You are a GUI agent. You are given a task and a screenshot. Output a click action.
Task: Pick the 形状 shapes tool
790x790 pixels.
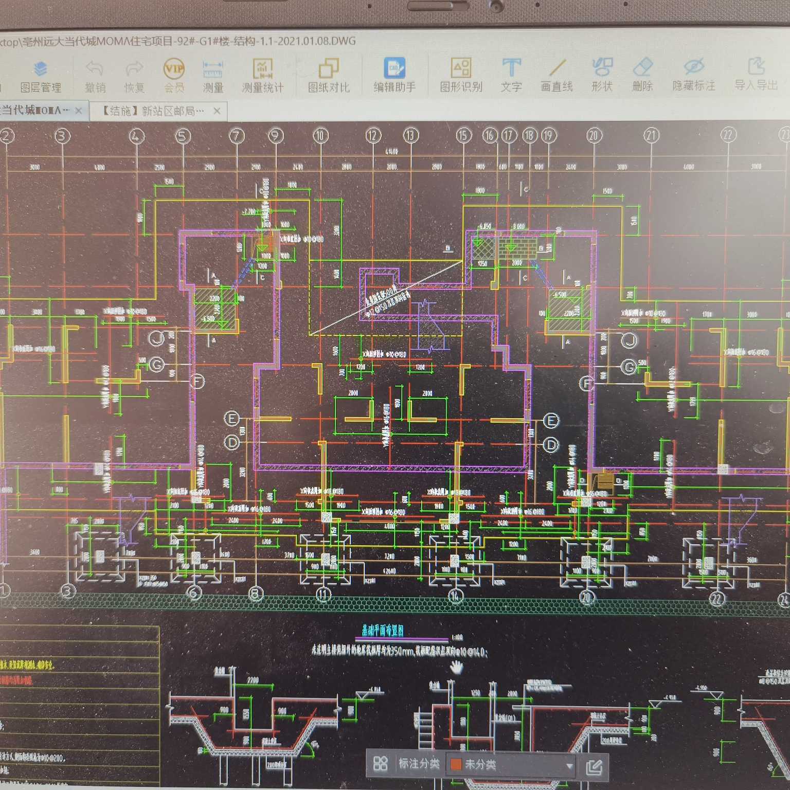tap(602, 75)
